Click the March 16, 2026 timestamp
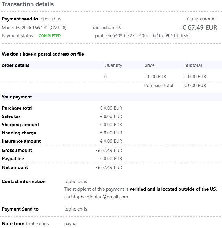 [34, 28]
